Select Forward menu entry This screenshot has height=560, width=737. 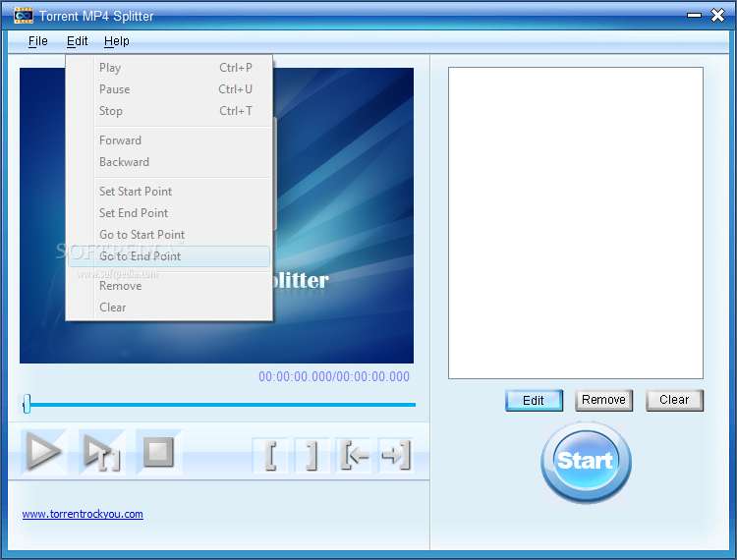click(x=169, y=140)
